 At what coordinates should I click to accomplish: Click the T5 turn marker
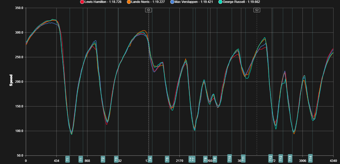(x=167, y=159)
